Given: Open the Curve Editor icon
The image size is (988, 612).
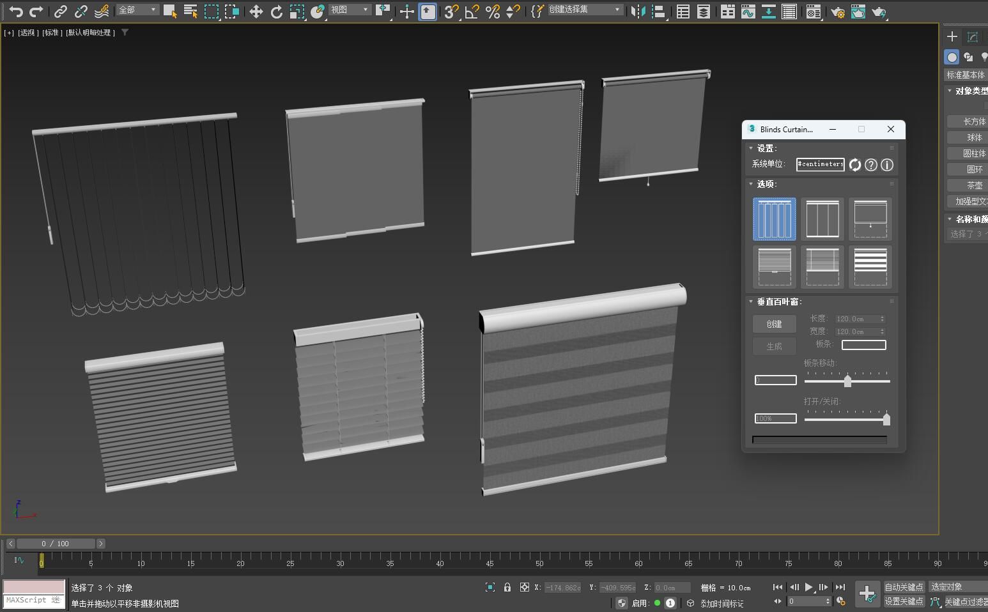Looking at the screenshot, I should click(x=748, y=11).
